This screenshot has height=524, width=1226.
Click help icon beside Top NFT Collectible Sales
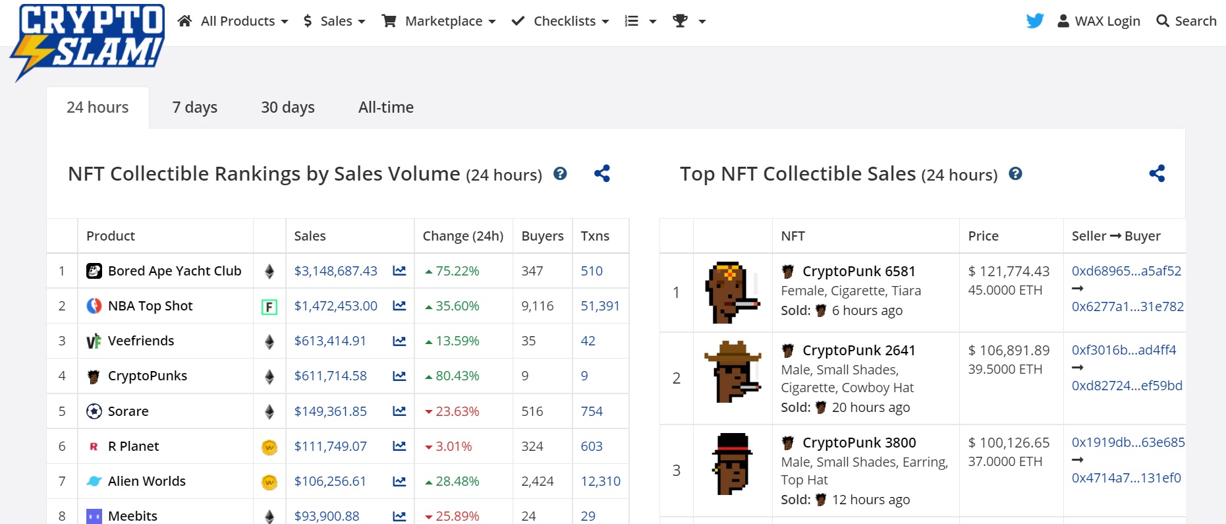coord(1016,173)
